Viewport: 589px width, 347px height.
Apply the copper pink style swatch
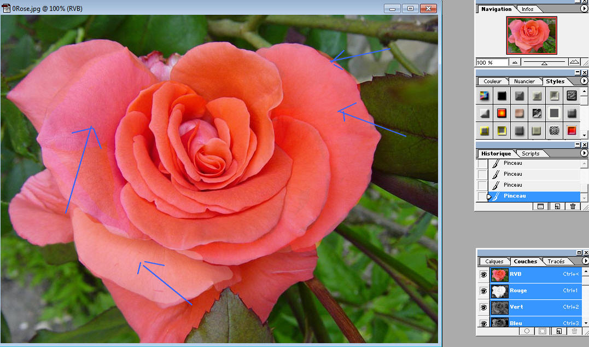519,113
